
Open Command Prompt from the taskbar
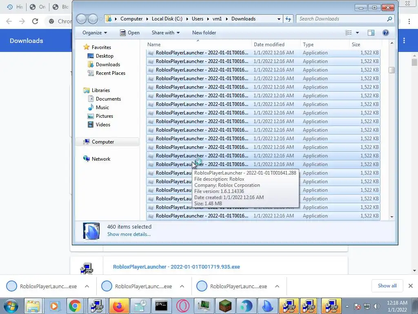point(161,306)
